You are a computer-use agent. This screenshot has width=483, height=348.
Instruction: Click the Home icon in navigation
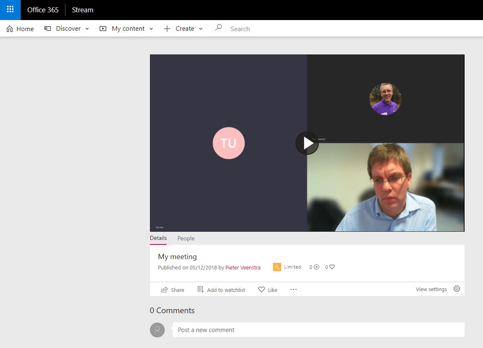click(x=9, y=29)
